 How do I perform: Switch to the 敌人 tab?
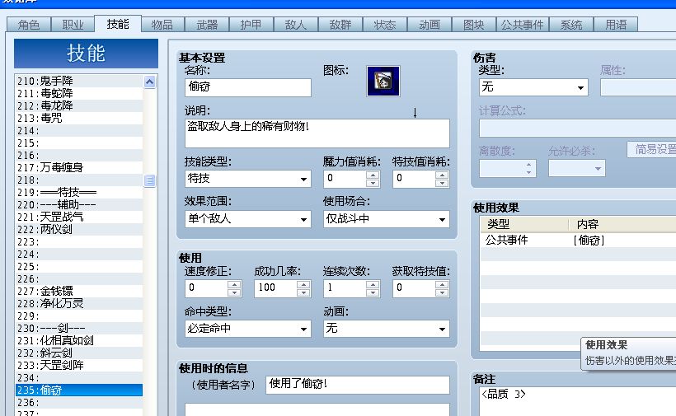click(296, 25)
